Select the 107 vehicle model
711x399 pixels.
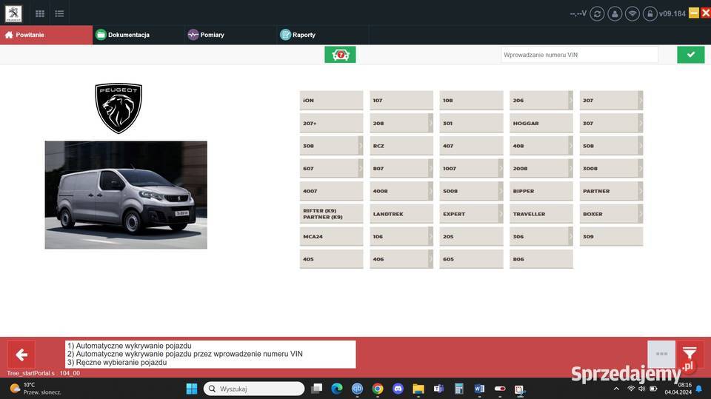pos(401,100)
